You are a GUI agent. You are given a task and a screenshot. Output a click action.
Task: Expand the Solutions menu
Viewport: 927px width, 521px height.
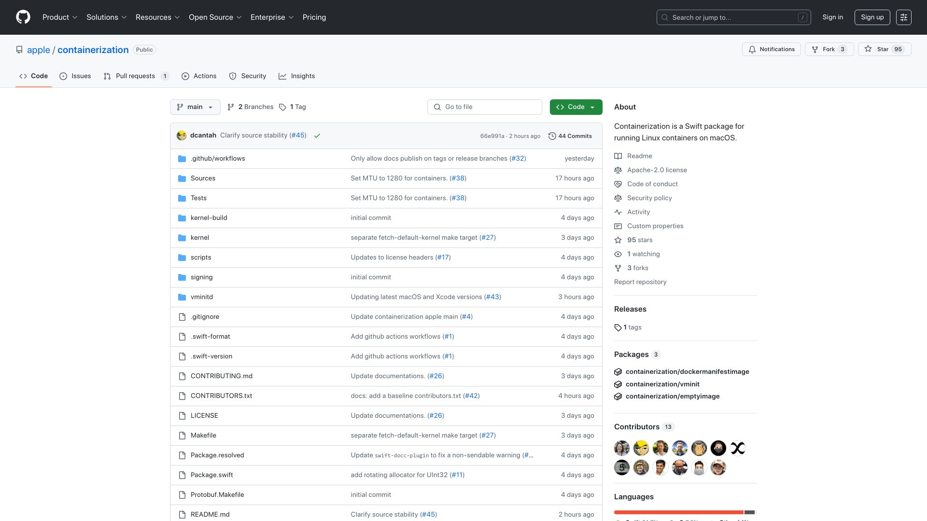pos(107,17)
